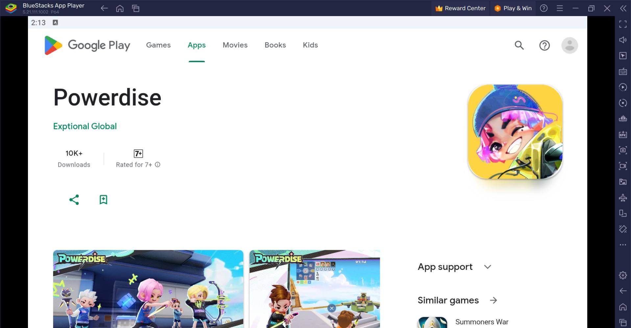Viewport: 631px width, 328px height.
Task: Click the Google Play logo
Action: click(x=87, y=45)
